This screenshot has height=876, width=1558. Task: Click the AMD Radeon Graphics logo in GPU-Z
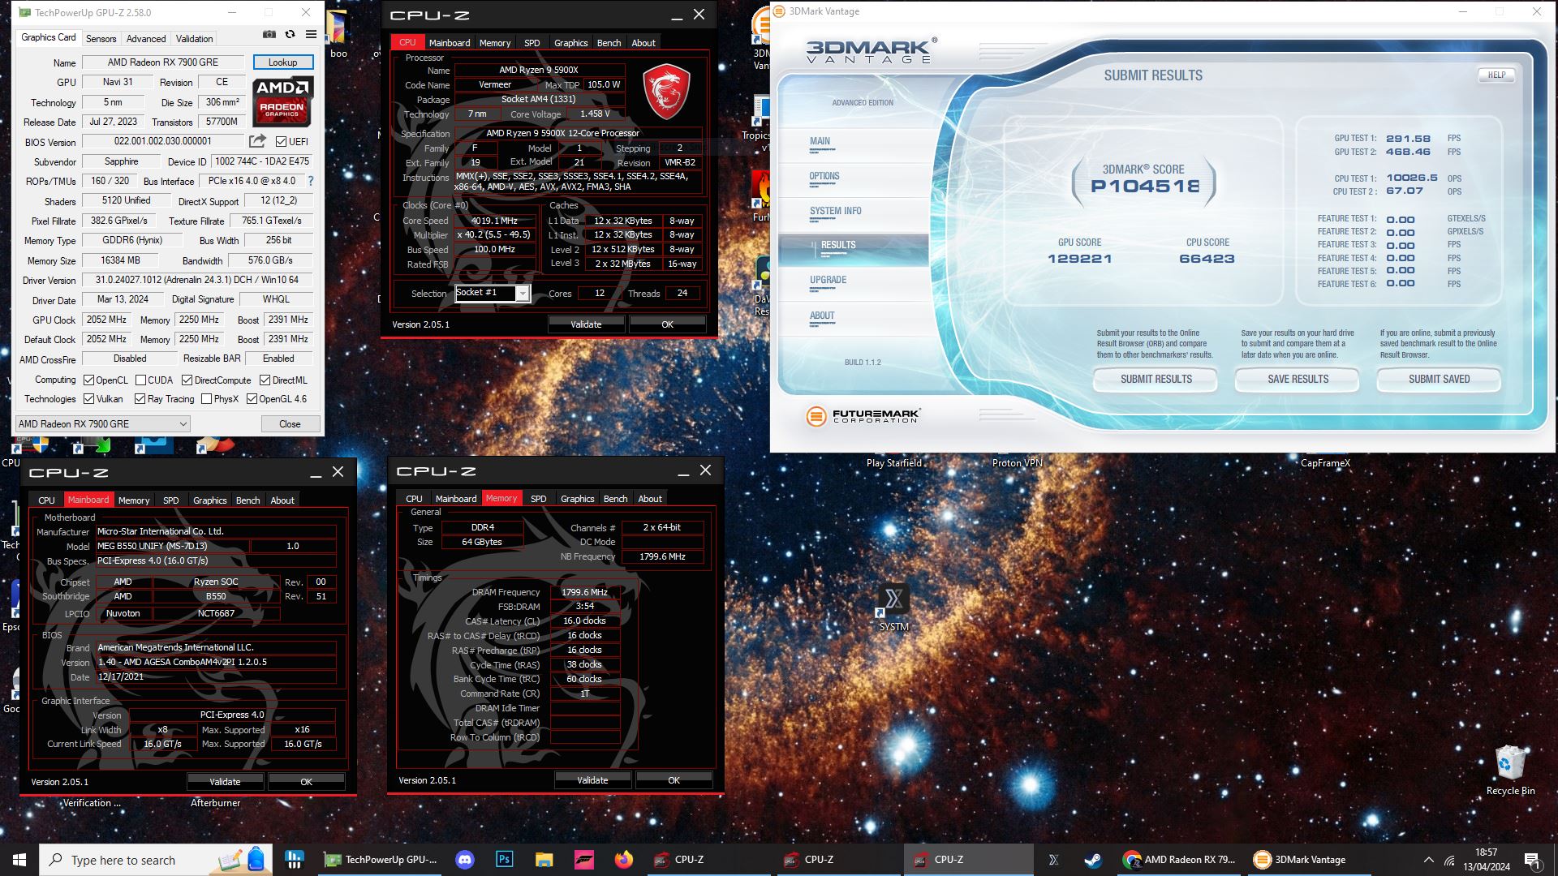282,101
